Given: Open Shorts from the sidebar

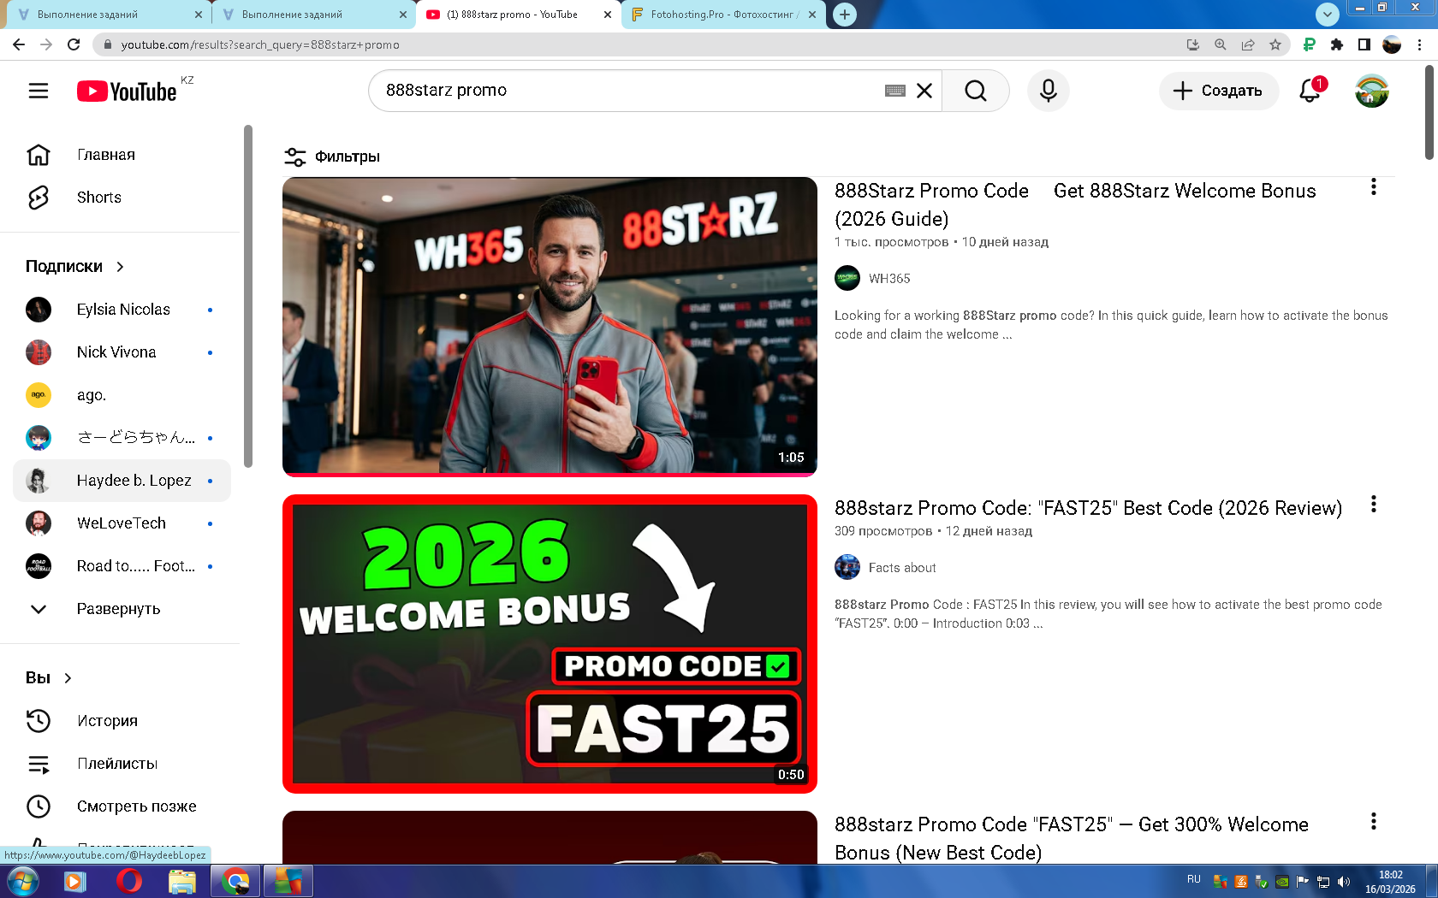Looking at the screenshot, I should tap(98, 198).
